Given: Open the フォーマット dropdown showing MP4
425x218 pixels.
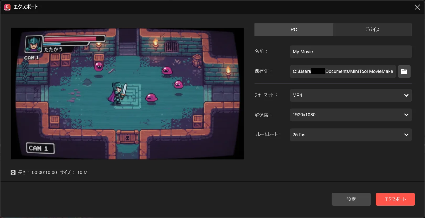Looking at the screenshot, I should pyautogui.click(x=351, y=95).
